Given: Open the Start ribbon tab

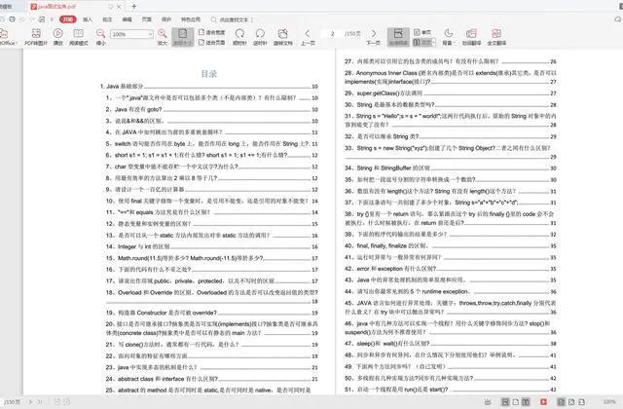Looking at the screenshot, I should tap(67, 19).
